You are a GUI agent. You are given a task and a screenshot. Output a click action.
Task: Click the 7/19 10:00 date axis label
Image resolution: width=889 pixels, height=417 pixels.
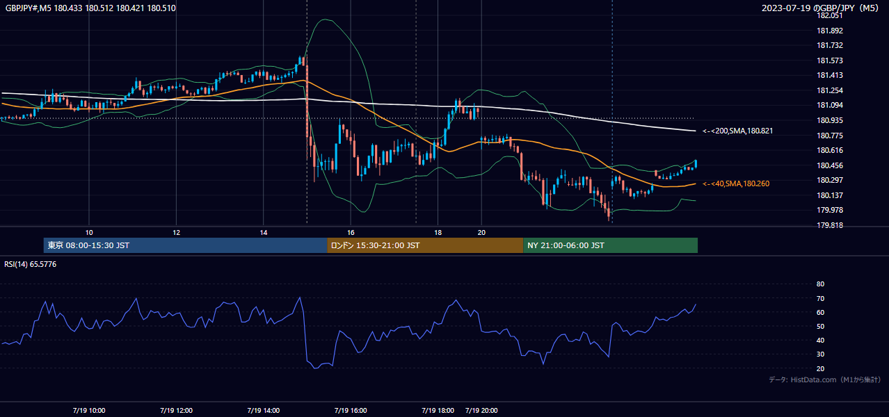(89, 410)
